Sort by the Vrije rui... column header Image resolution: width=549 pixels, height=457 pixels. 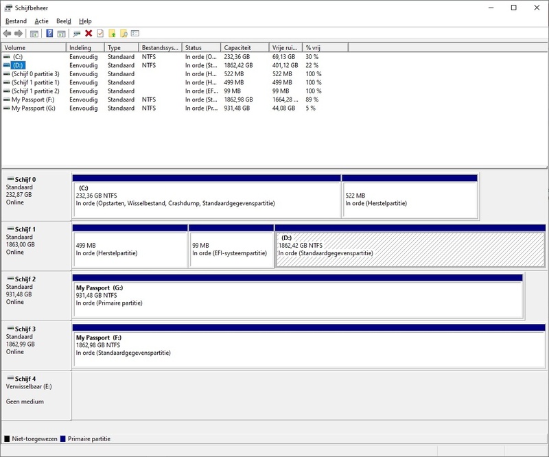pyautogui.click(x=285, y=47)
